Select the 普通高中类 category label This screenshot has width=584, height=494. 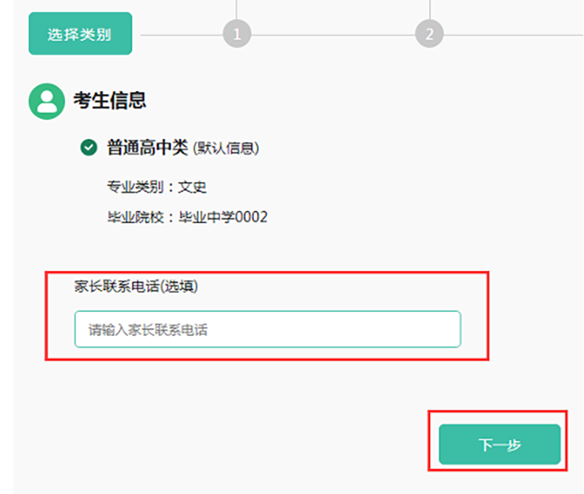[x=147, y=148]
